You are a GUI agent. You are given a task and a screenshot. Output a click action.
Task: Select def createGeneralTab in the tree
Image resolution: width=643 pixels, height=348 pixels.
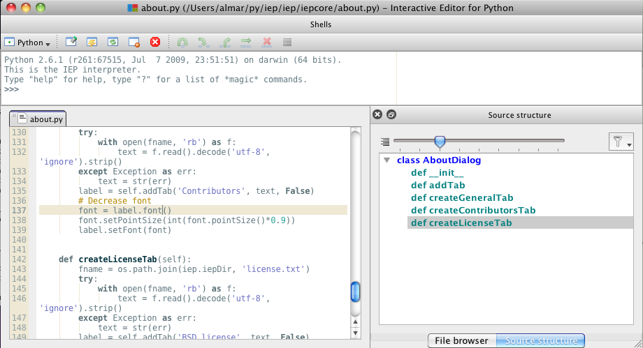(x=462, y=198)
